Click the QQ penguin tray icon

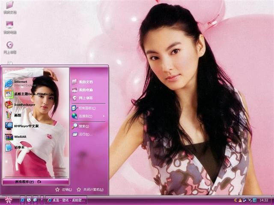pos(240,200)
